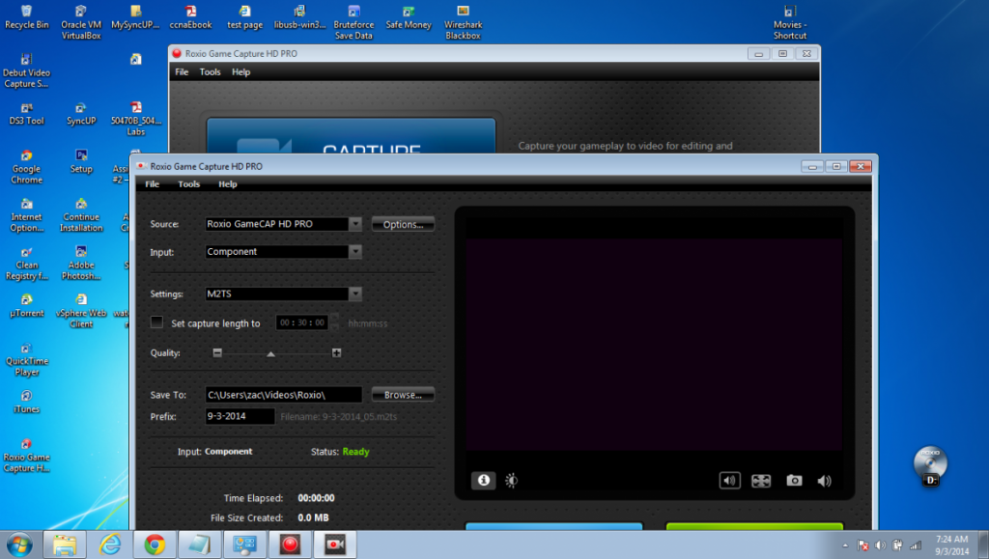Expand the Settings M2TS dropdown
Viewport: 989px width, 559px height.
[355, 293]
